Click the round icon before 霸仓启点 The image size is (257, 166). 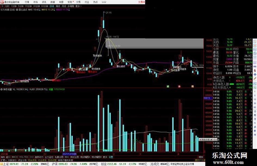pos(17,10)
